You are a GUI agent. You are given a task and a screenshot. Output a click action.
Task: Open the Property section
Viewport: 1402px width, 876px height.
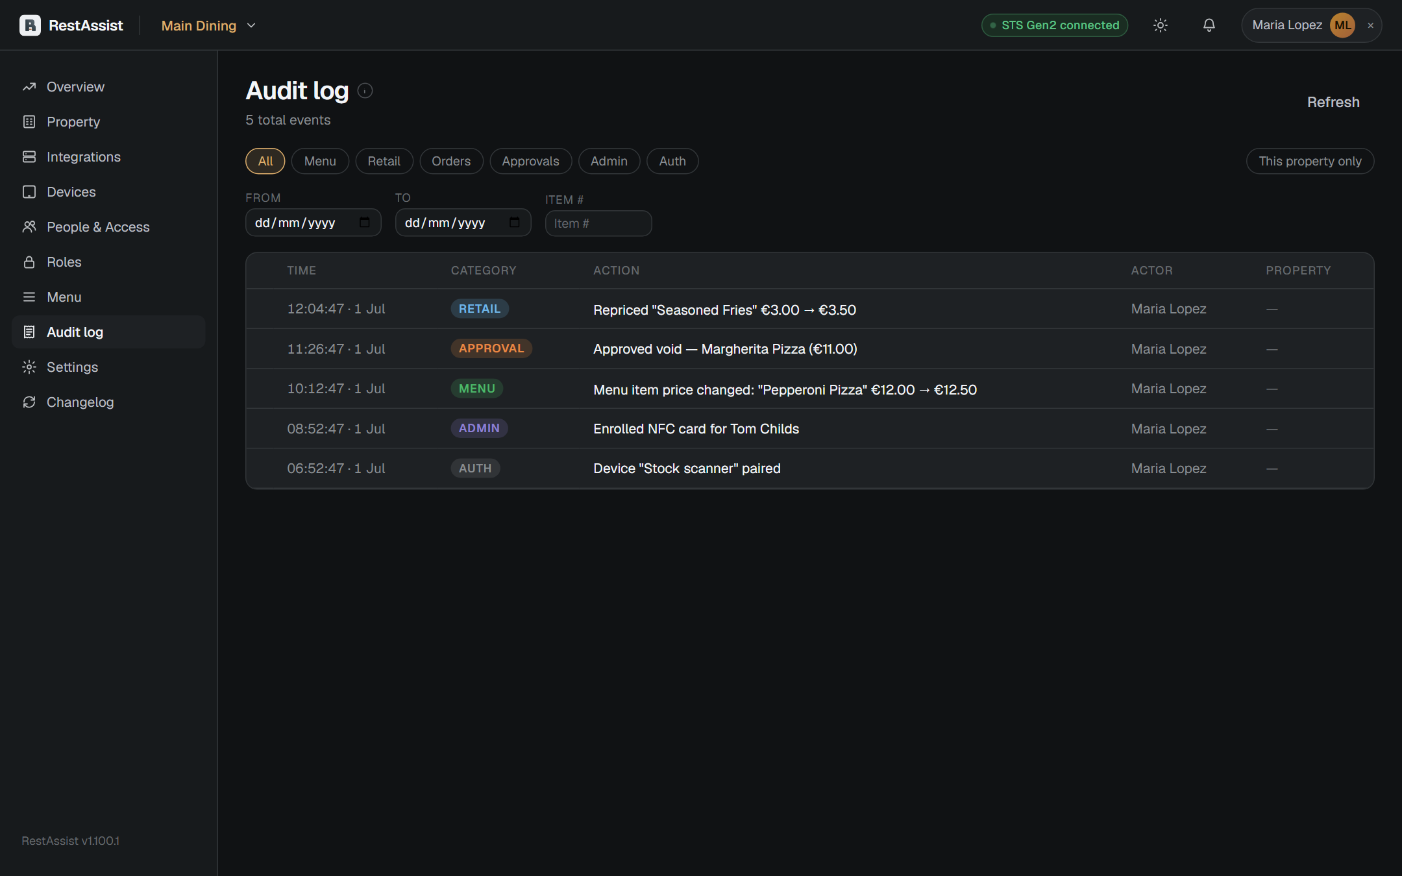tap(108, 122)
